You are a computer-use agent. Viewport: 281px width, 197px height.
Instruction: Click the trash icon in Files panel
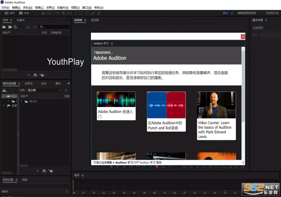click(35, 27)
